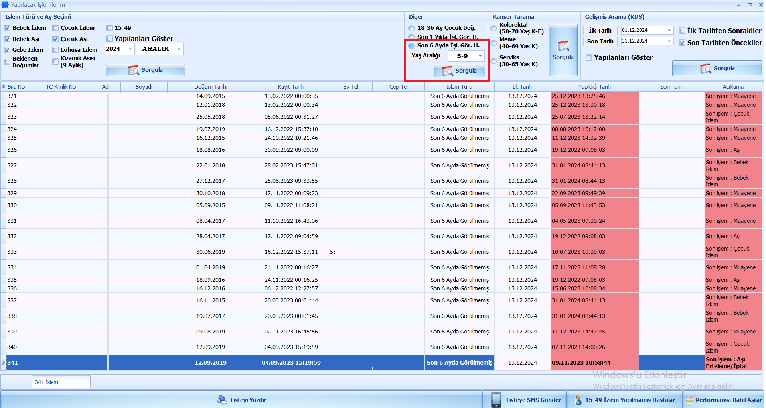Open Performansa Dahil Aşılar

(x=723, y=400)
